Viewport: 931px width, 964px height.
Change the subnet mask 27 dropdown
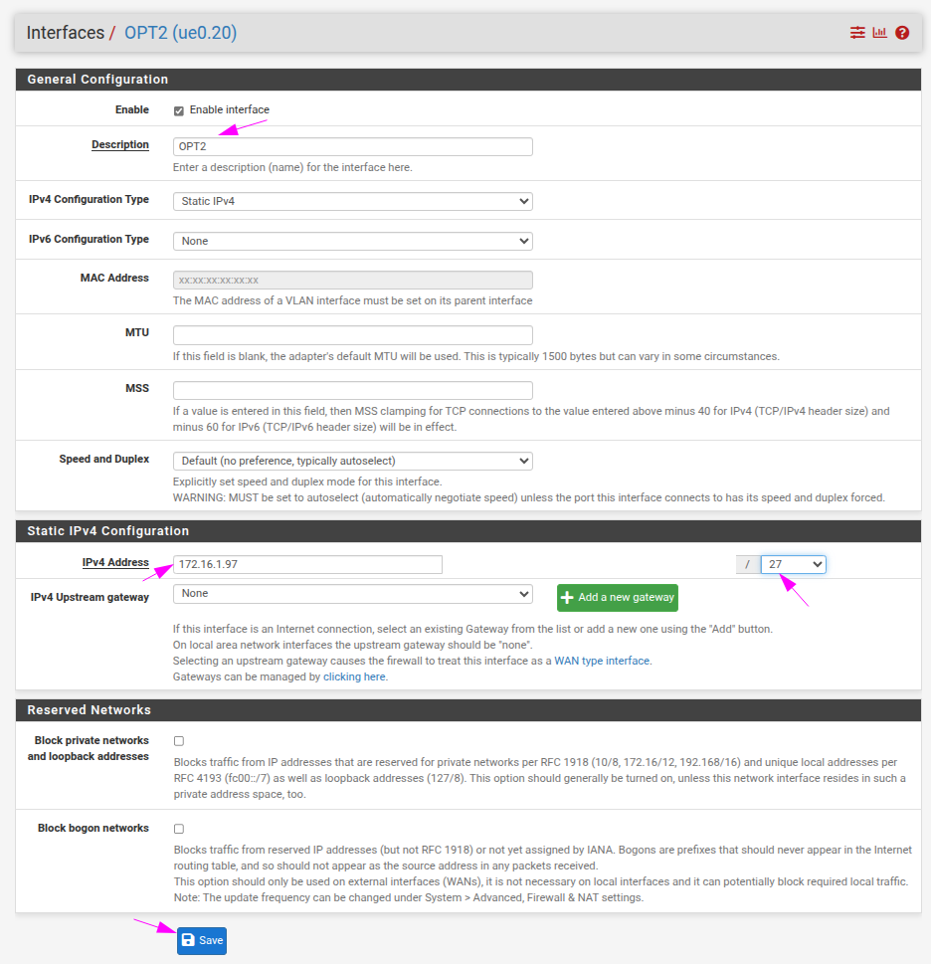point(793,564)
